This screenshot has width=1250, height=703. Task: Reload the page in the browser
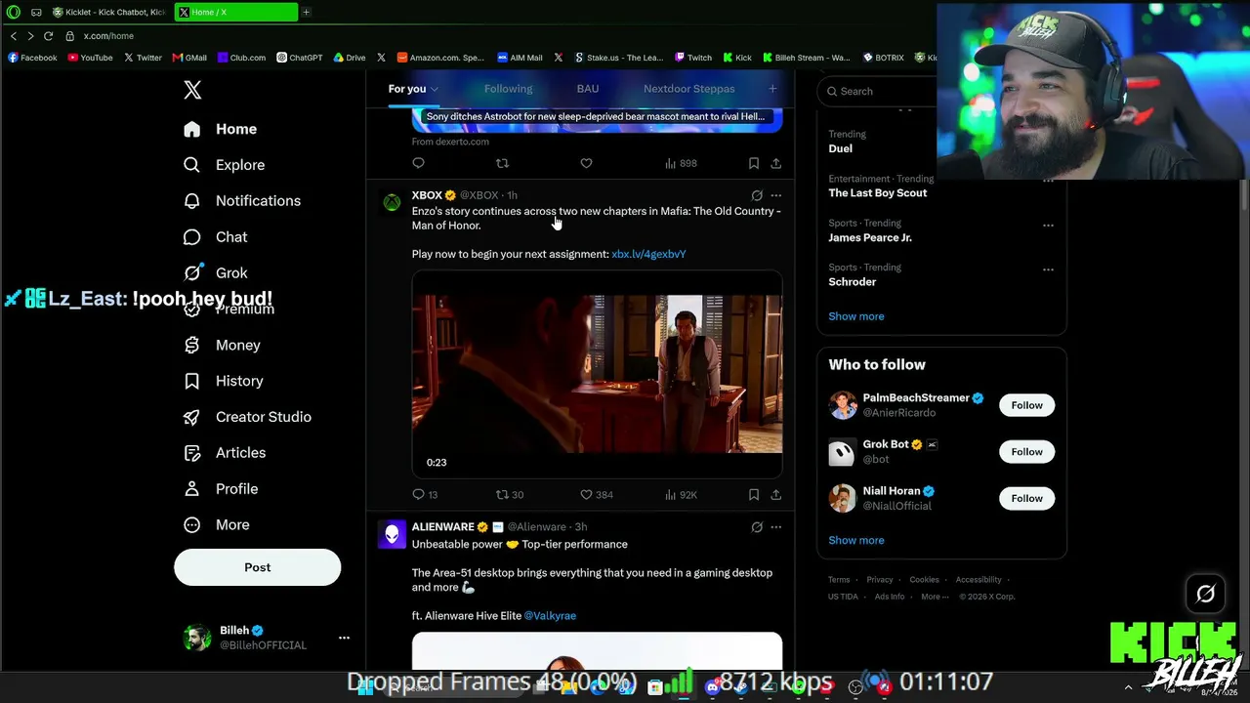pyautogui.click(x=48, y=36)
